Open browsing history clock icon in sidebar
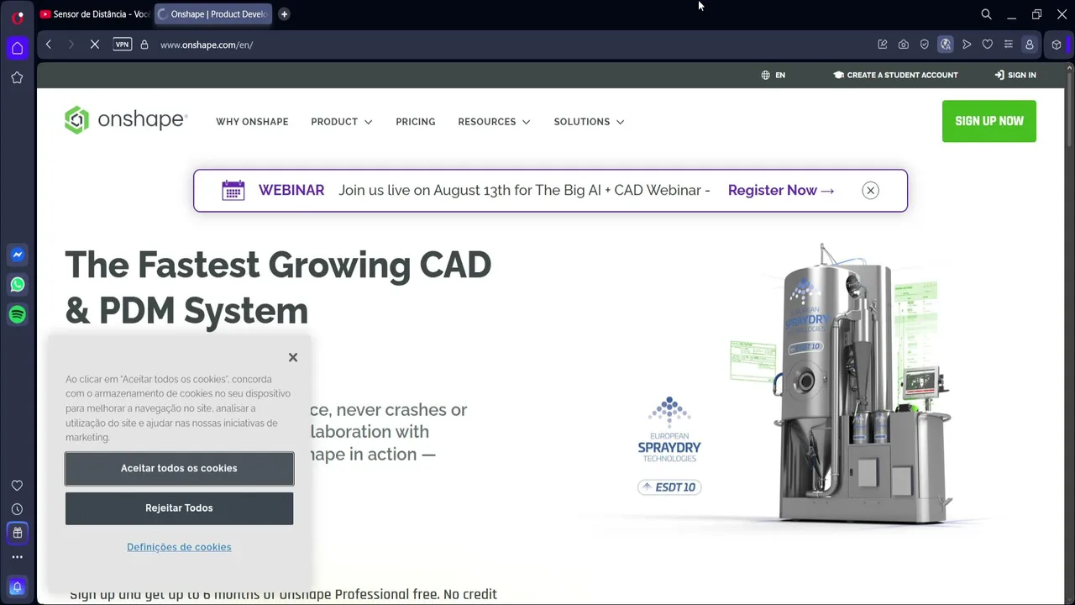Screen dimensions: 1075x605 click(x=17, y=509)
